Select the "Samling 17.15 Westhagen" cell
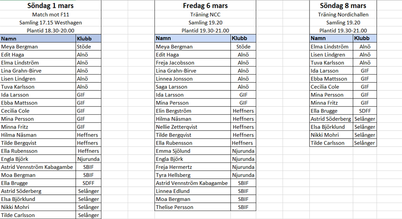Viewport: 402px width, 219px height. (x=50, y=22)
